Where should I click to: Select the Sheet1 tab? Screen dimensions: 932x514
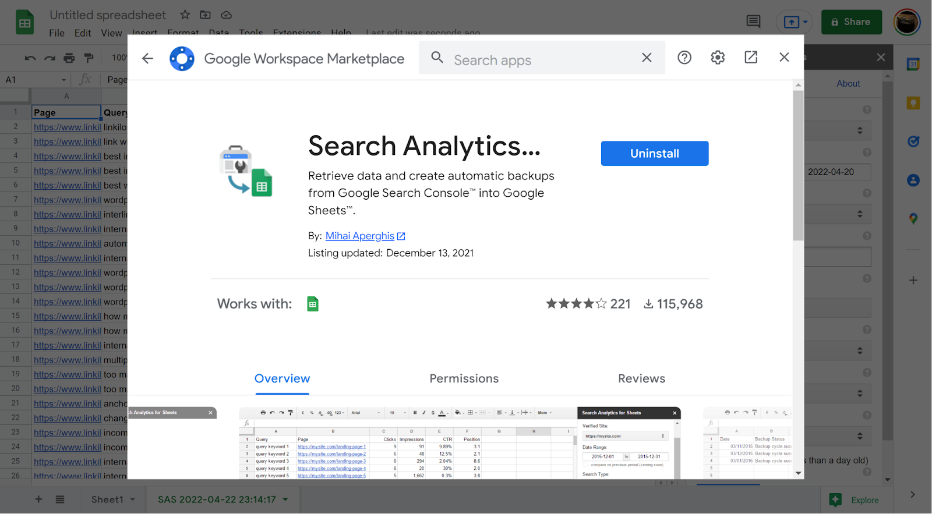coord(107,499)
